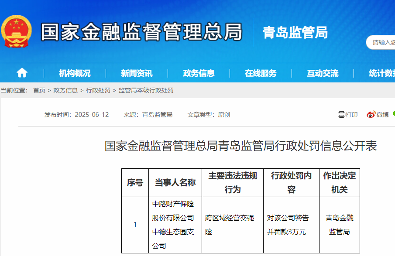Click the 青岛金融监管局 cell
This screenshot has height=256, width=395.
tap(340, 225)
